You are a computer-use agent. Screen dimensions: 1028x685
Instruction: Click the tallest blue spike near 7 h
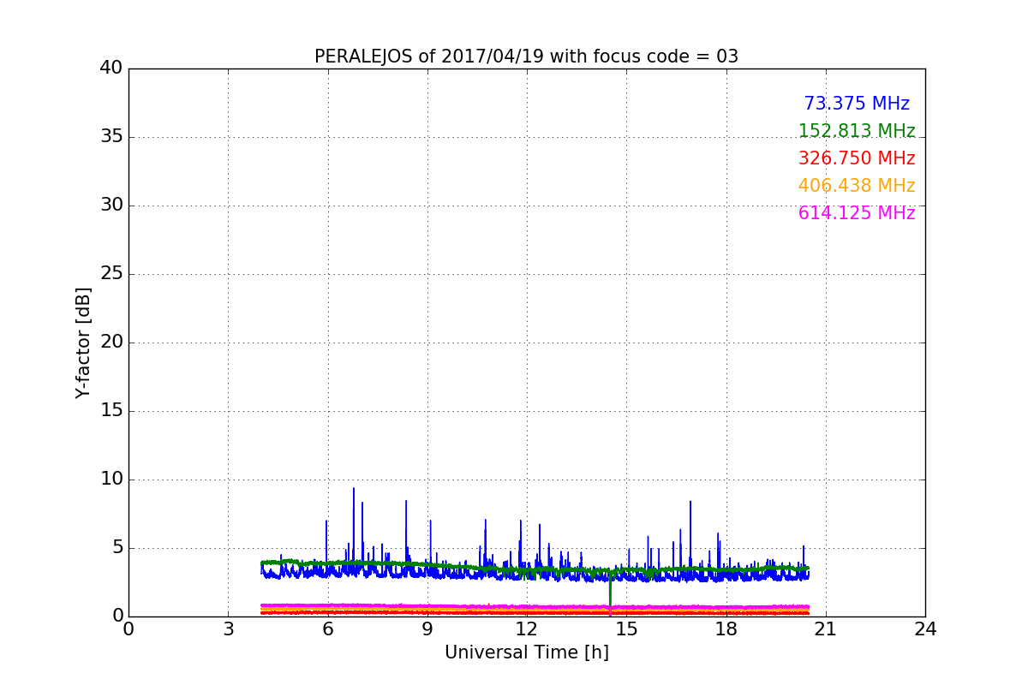coord(353,527)
